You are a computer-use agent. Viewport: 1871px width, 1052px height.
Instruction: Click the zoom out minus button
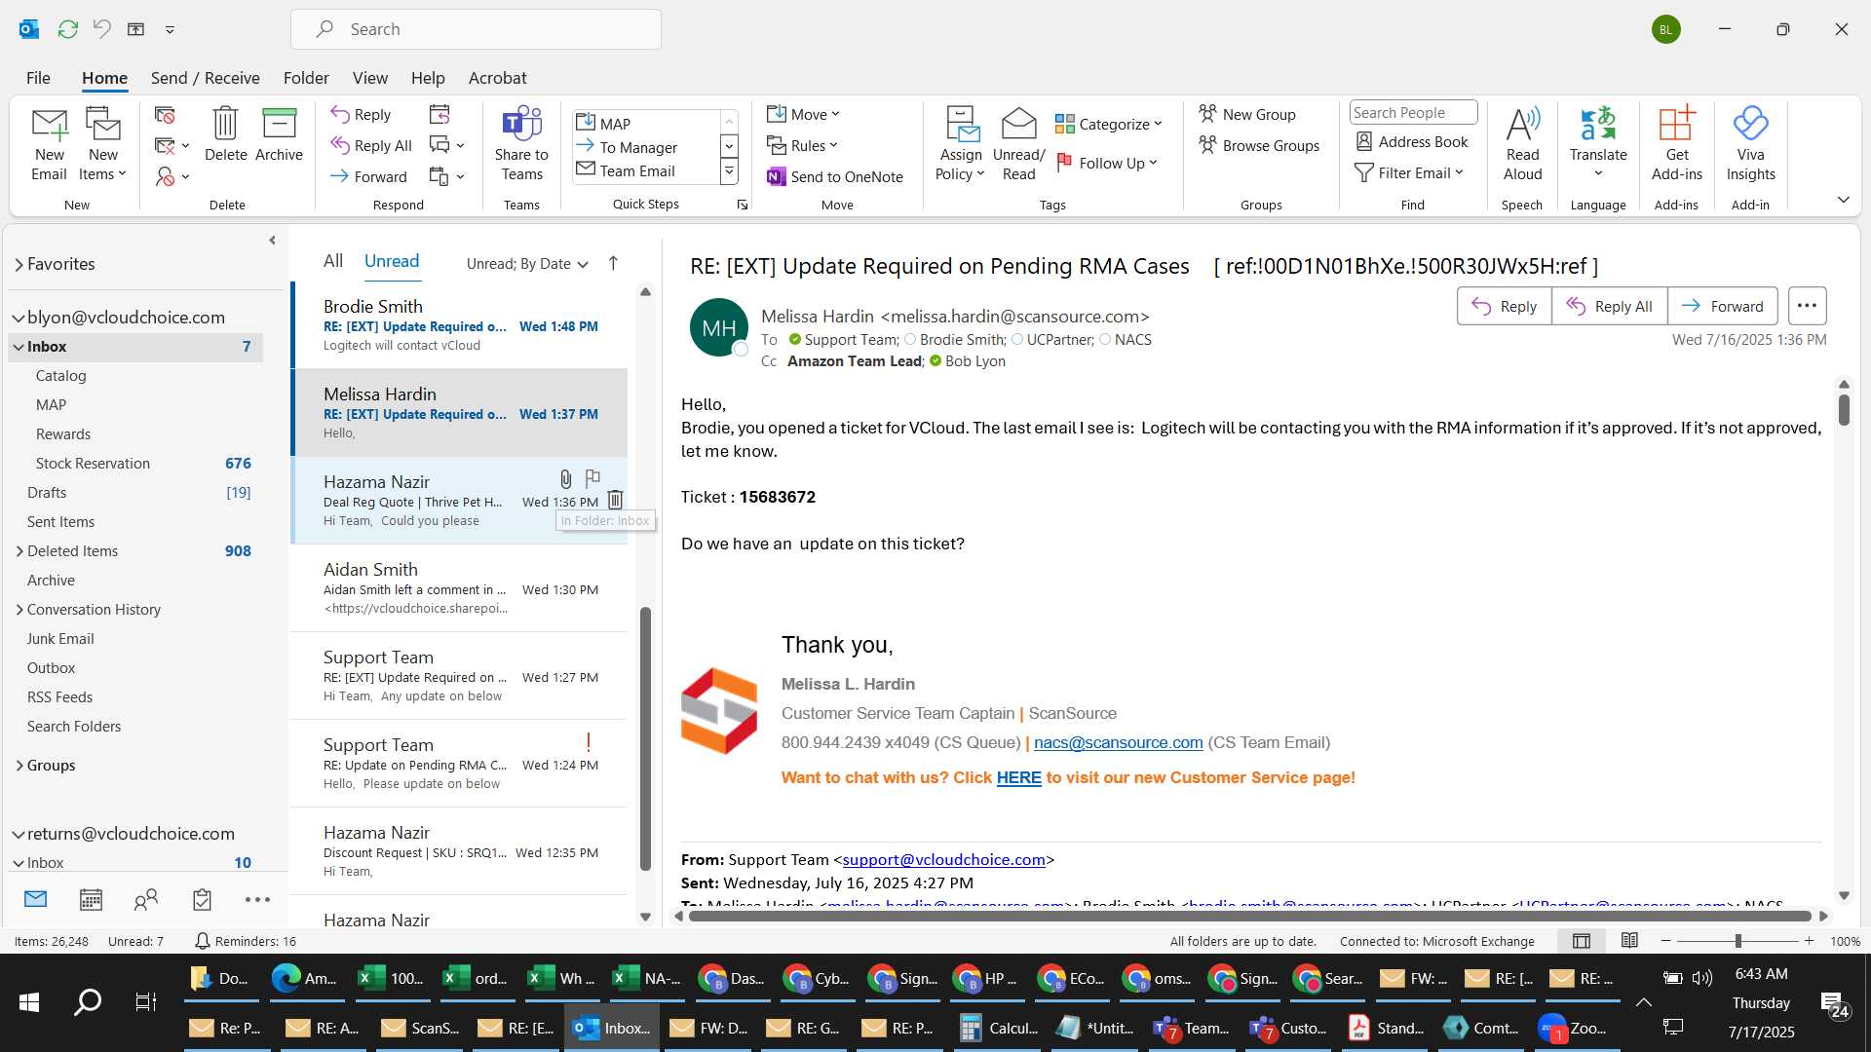pyautogui.click(x=1665, y=941)
